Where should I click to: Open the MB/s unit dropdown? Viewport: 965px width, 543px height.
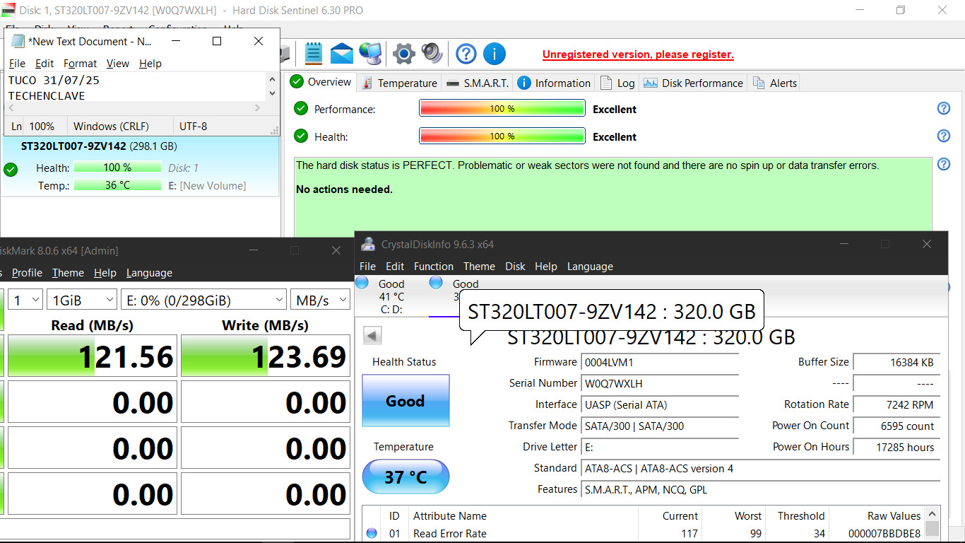coord(320,300)
